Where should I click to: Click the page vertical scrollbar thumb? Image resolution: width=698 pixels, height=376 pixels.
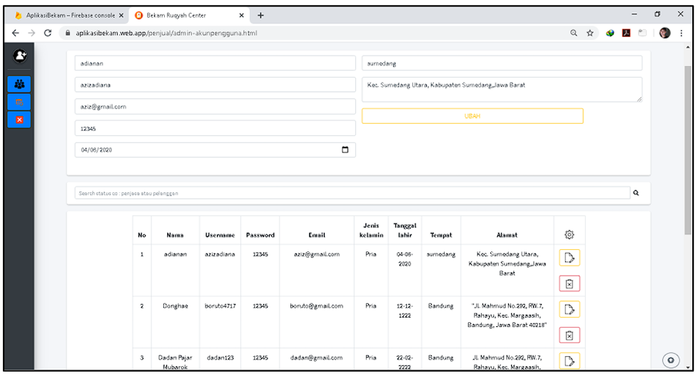coord(687,142)
